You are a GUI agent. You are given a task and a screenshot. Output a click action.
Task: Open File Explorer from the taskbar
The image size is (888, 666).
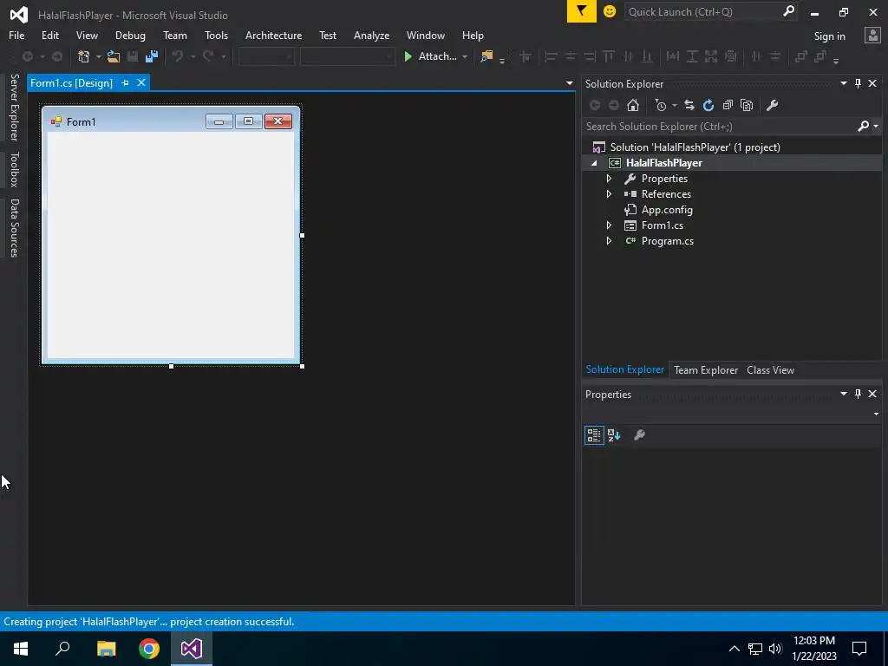click(106, 649)
